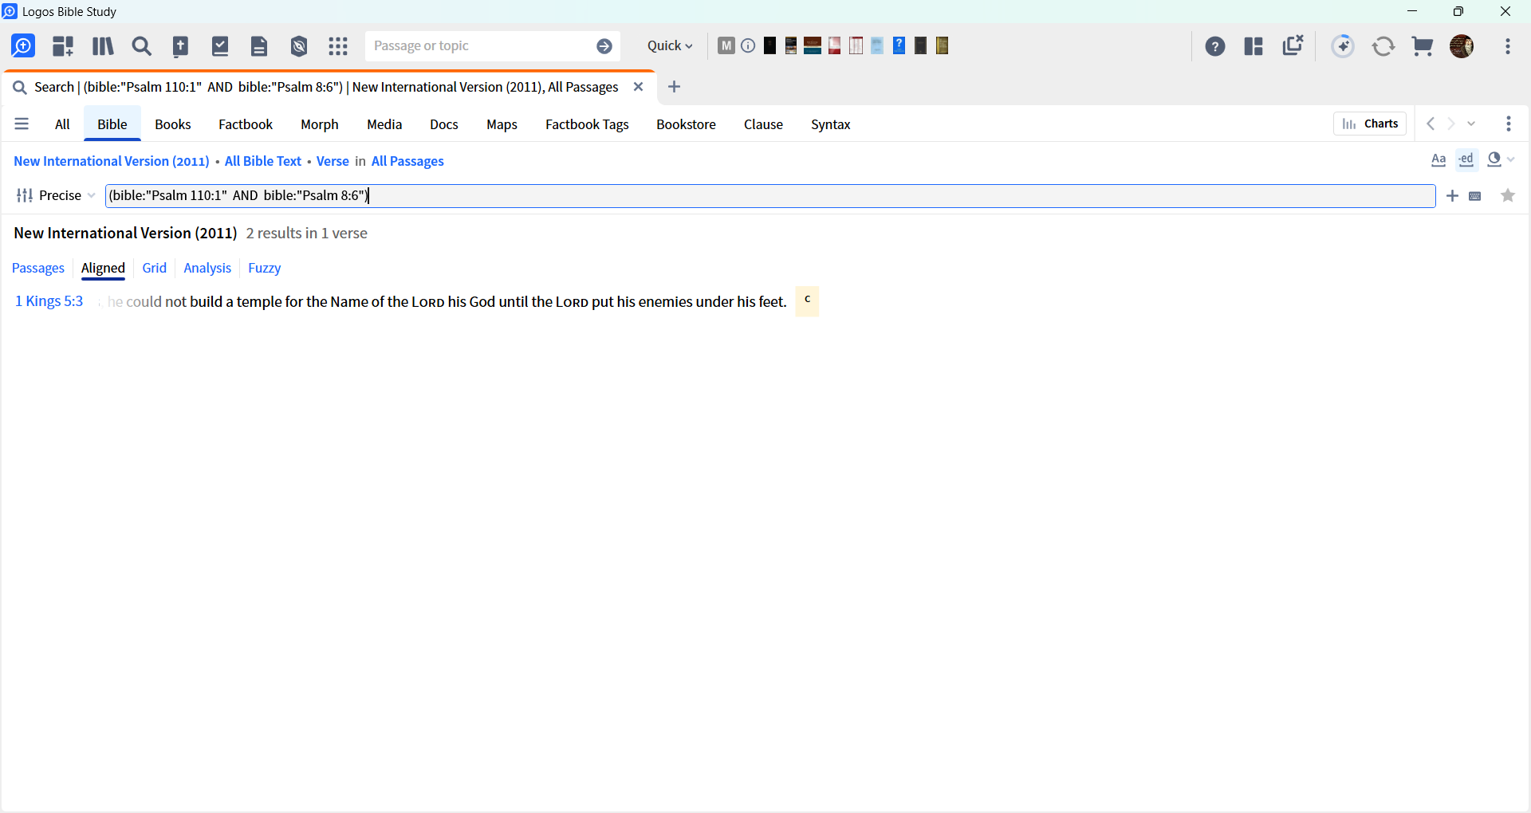The height and width of the screenshot is (813, 1531).
Task: Open search panel hamburger menu
Action: [22, 124]
